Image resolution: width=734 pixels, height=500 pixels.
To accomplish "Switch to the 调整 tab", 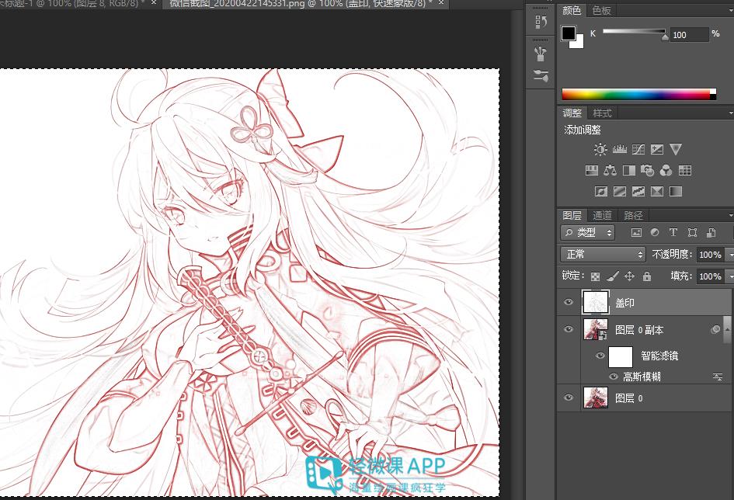I will tap(572, 113).
